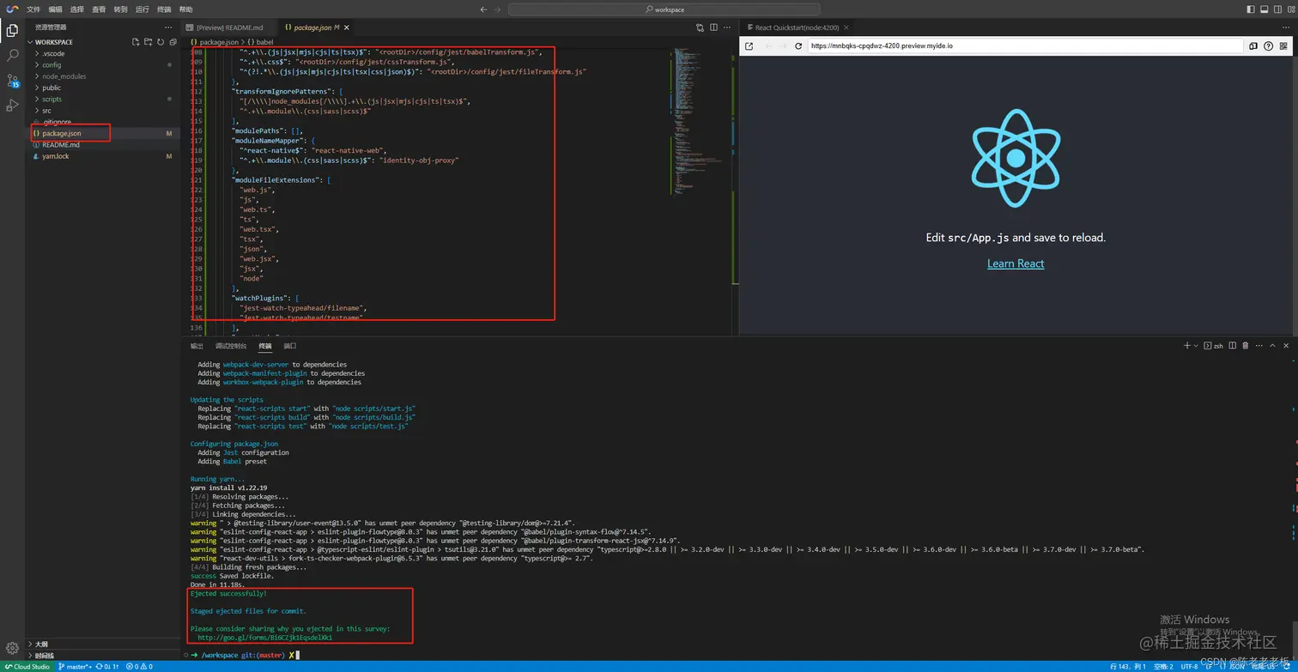The image size is (1298, 672).
Task: Click the workspace command center search box
Action: (x=664, y=9)
